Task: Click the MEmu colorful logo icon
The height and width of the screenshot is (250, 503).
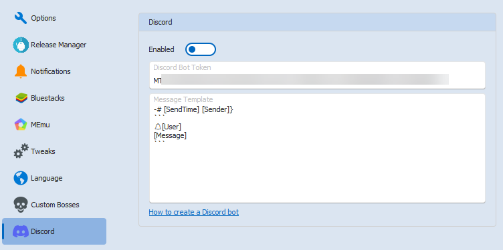Action: 21,125
